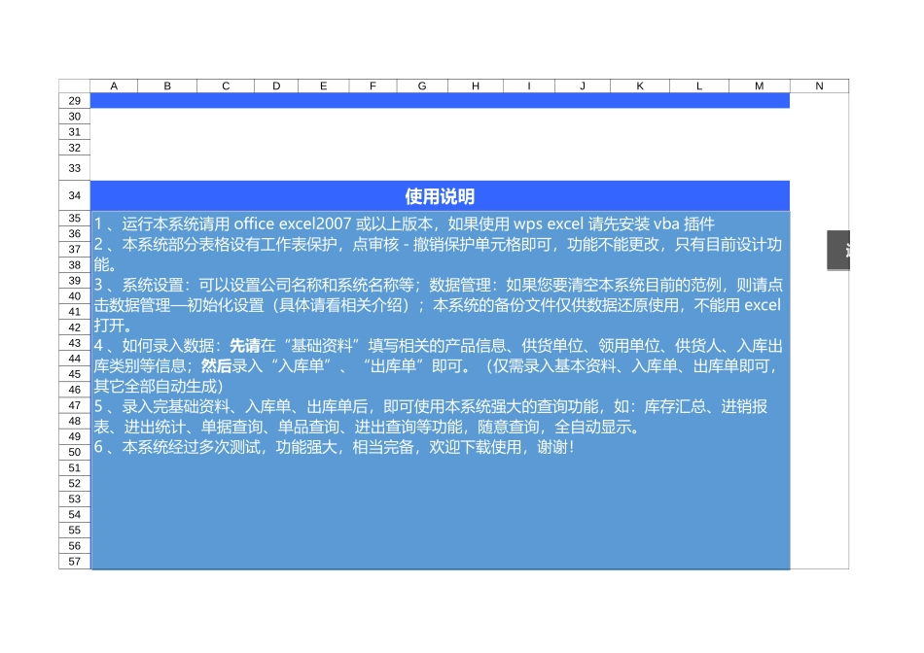Select row 42 header
Screen dimensions: 924x653
click(x=74, y=327)
